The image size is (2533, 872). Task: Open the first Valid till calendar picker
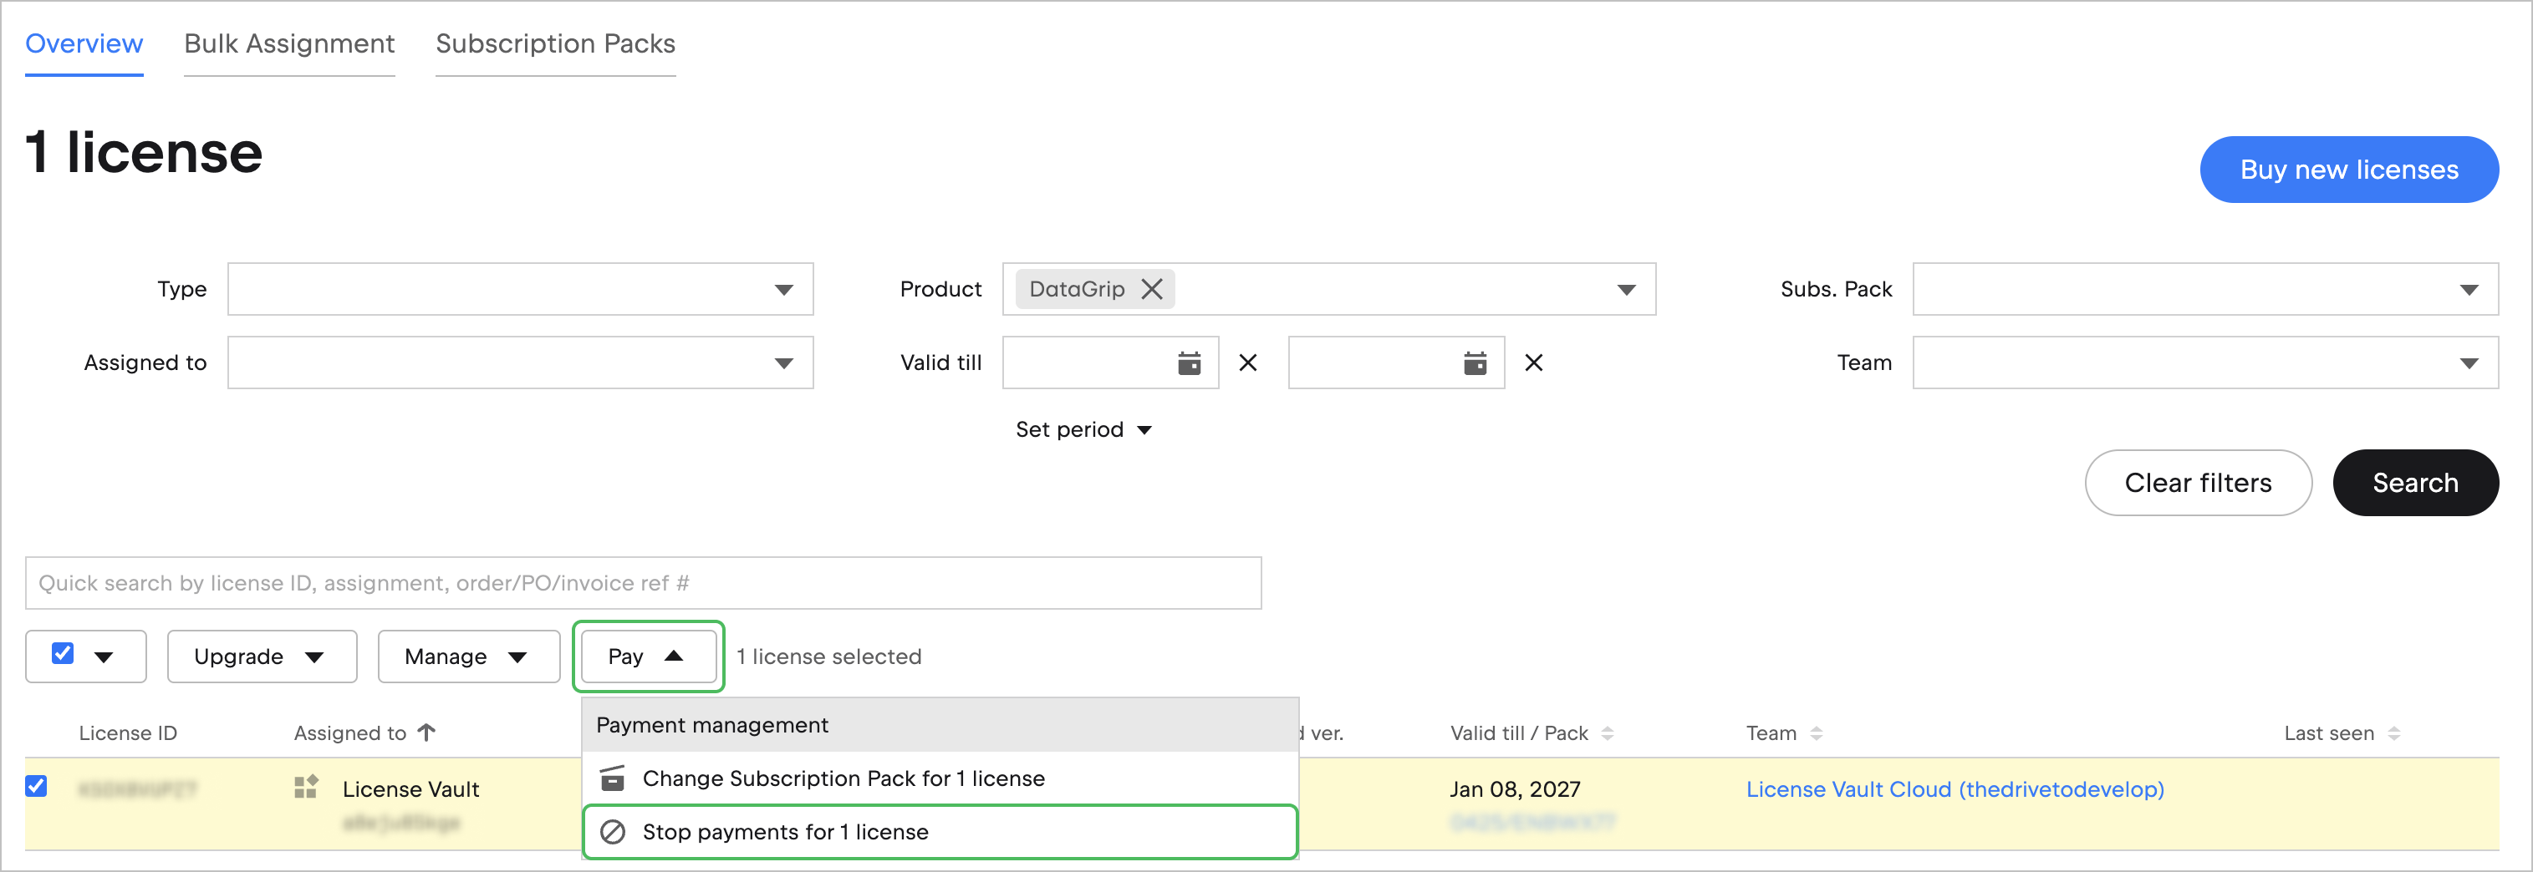click(1189, 363)
